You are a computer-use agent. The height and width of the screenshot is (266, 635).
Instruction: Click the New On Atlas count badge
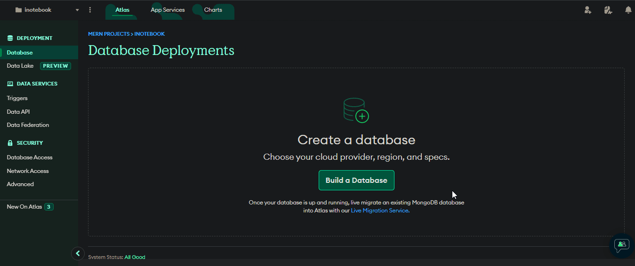(49, 207)
